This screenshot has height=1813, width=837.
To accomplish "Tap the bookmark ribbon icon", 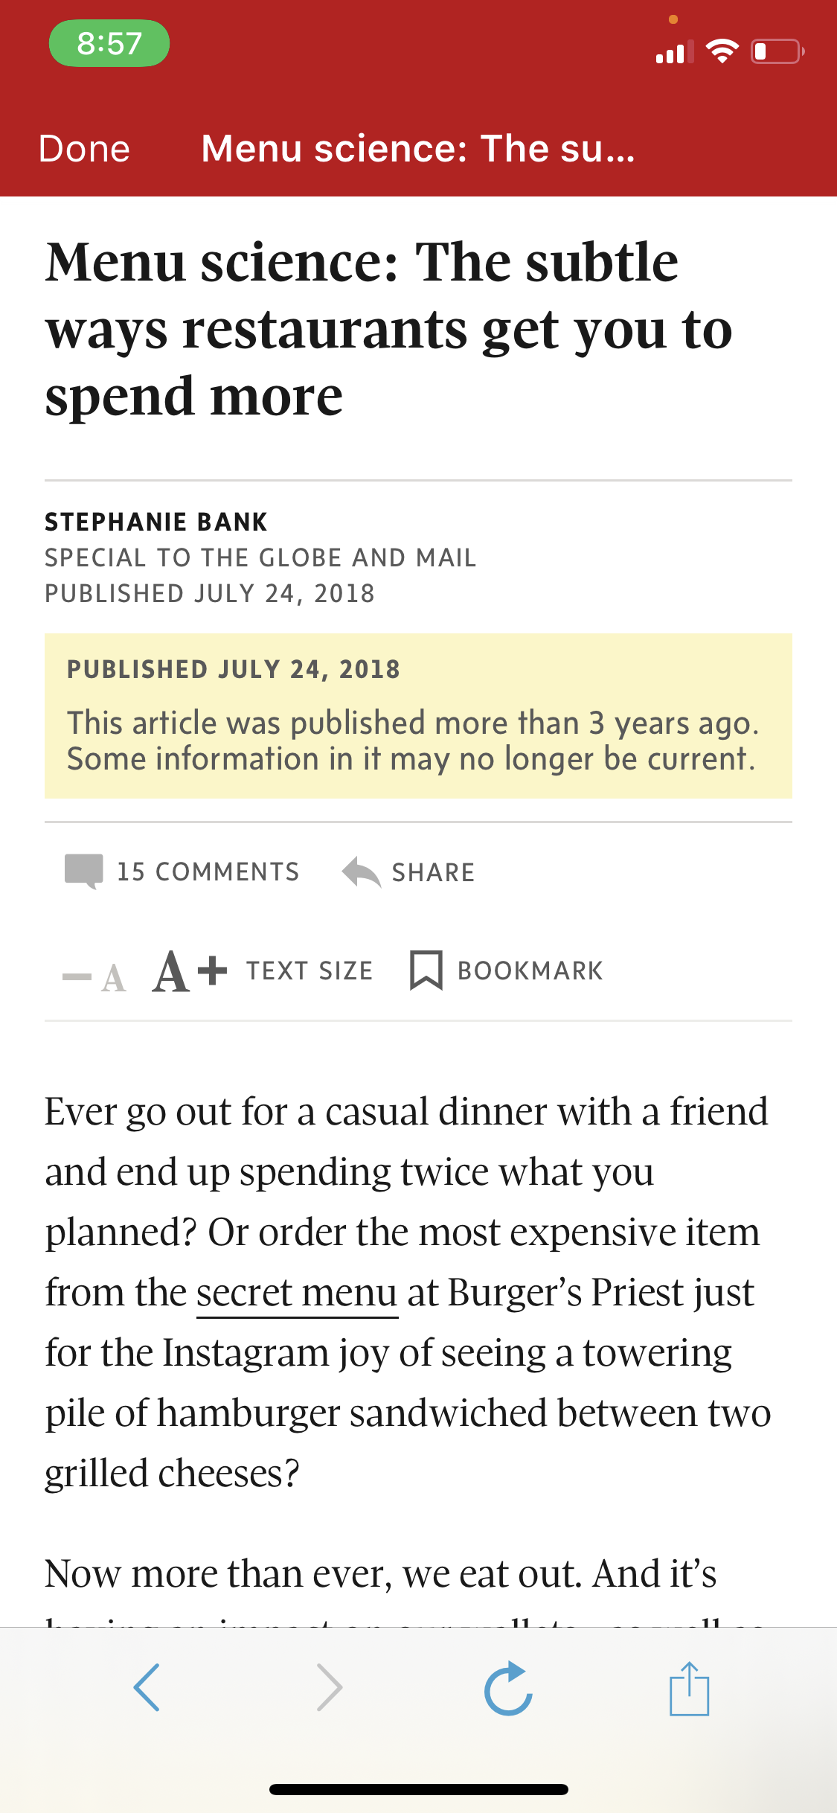I will [426, 970].
